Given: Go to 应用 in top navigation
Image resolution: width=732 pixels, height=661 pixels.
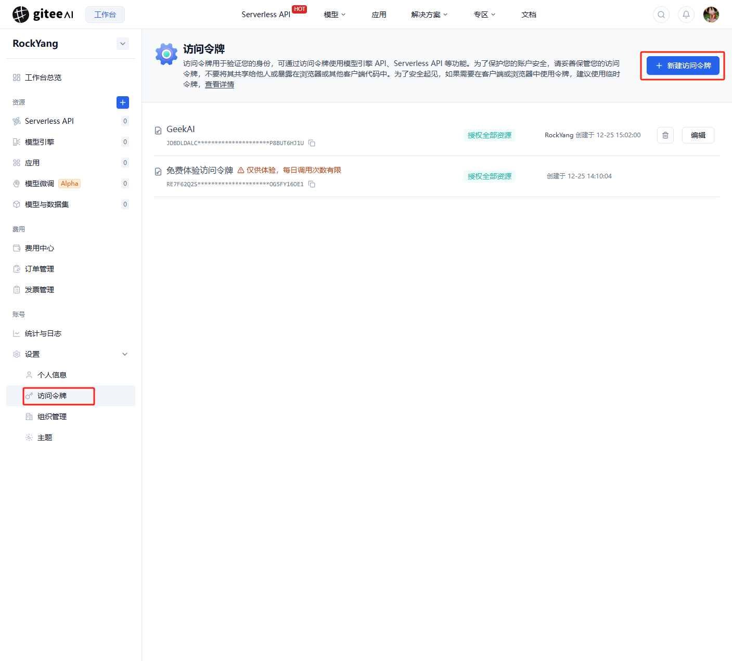Looking at the screenshot, I should 379,15.
